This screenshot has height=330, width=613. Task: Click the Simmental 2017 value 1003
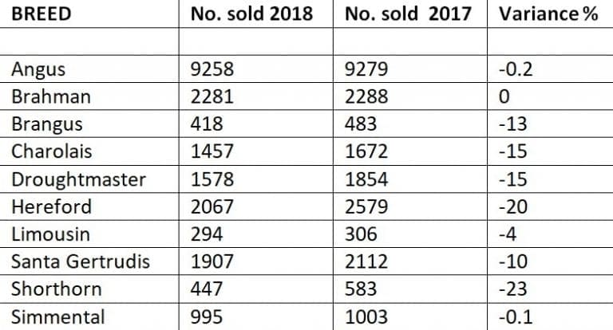(366, 316)
